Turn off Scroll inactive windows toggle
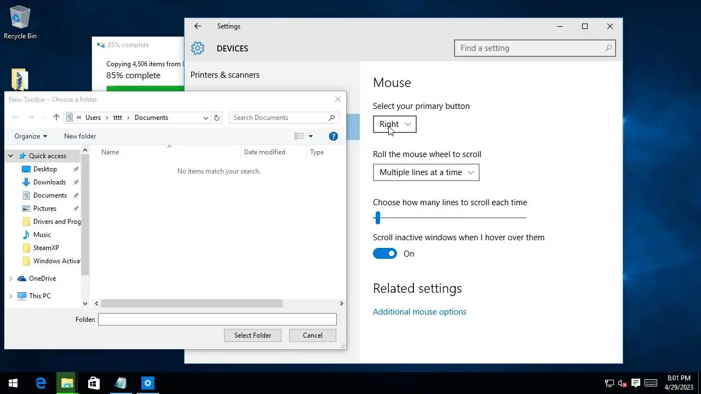701x394 pixels. coord(385,253)
